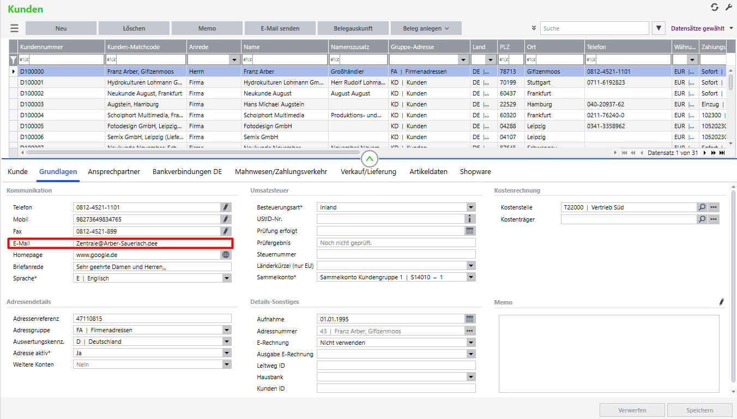Select row D100003 Augstein, Hamburg

[368, 104]
